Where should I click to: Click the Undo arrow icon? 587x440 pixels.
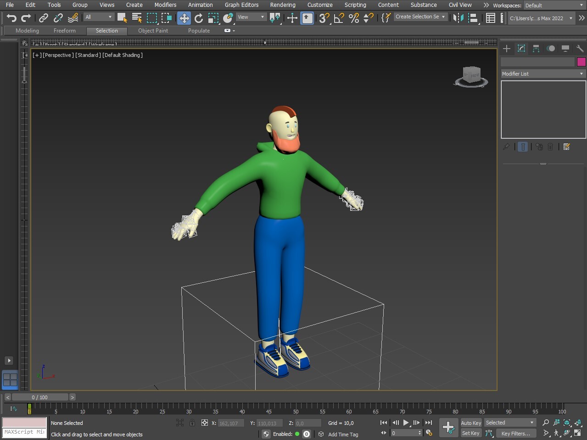pos(11,18)
